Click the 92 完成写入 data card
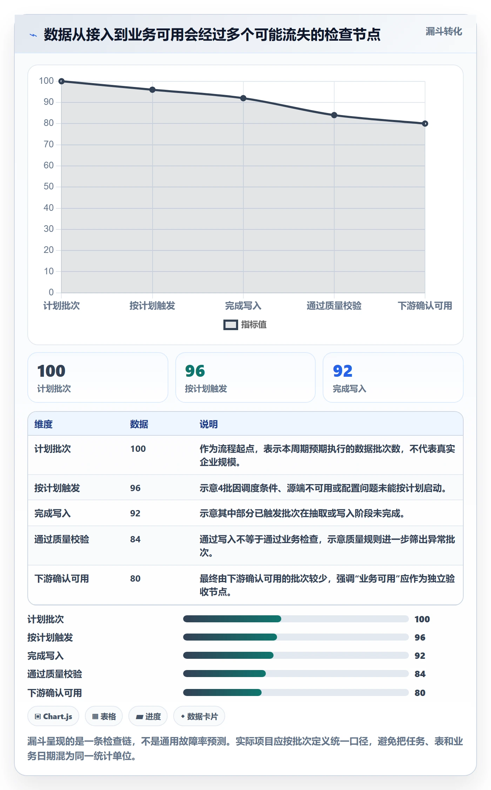491x790 pixels. [x=393, y=377]
